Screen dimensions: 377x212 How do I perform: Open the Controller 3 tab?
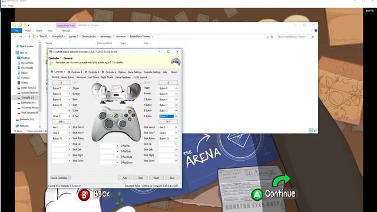(x=92, y=72)
